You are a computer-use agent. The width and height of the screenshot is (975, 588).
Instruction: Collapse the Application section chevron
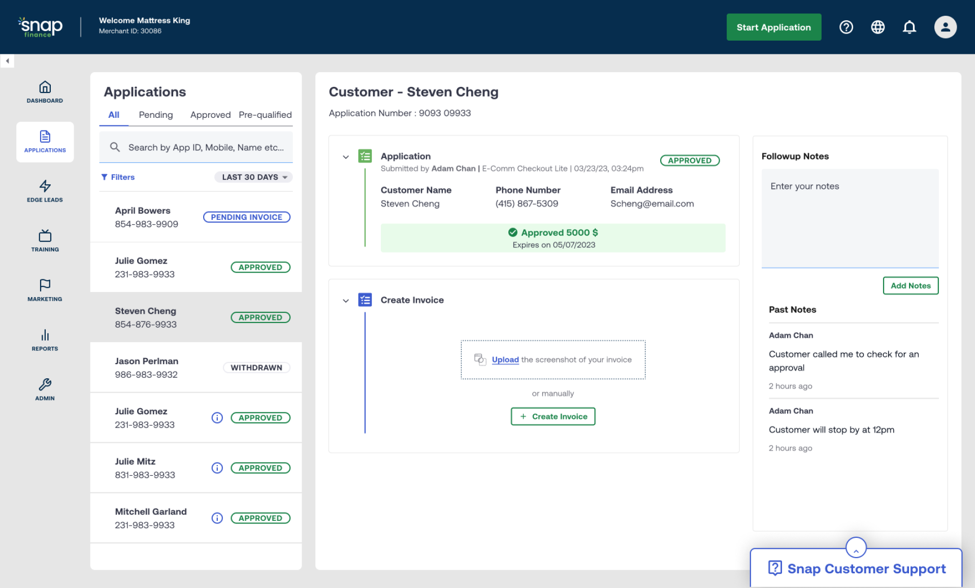pyautogui.click(x=345, y=156)
